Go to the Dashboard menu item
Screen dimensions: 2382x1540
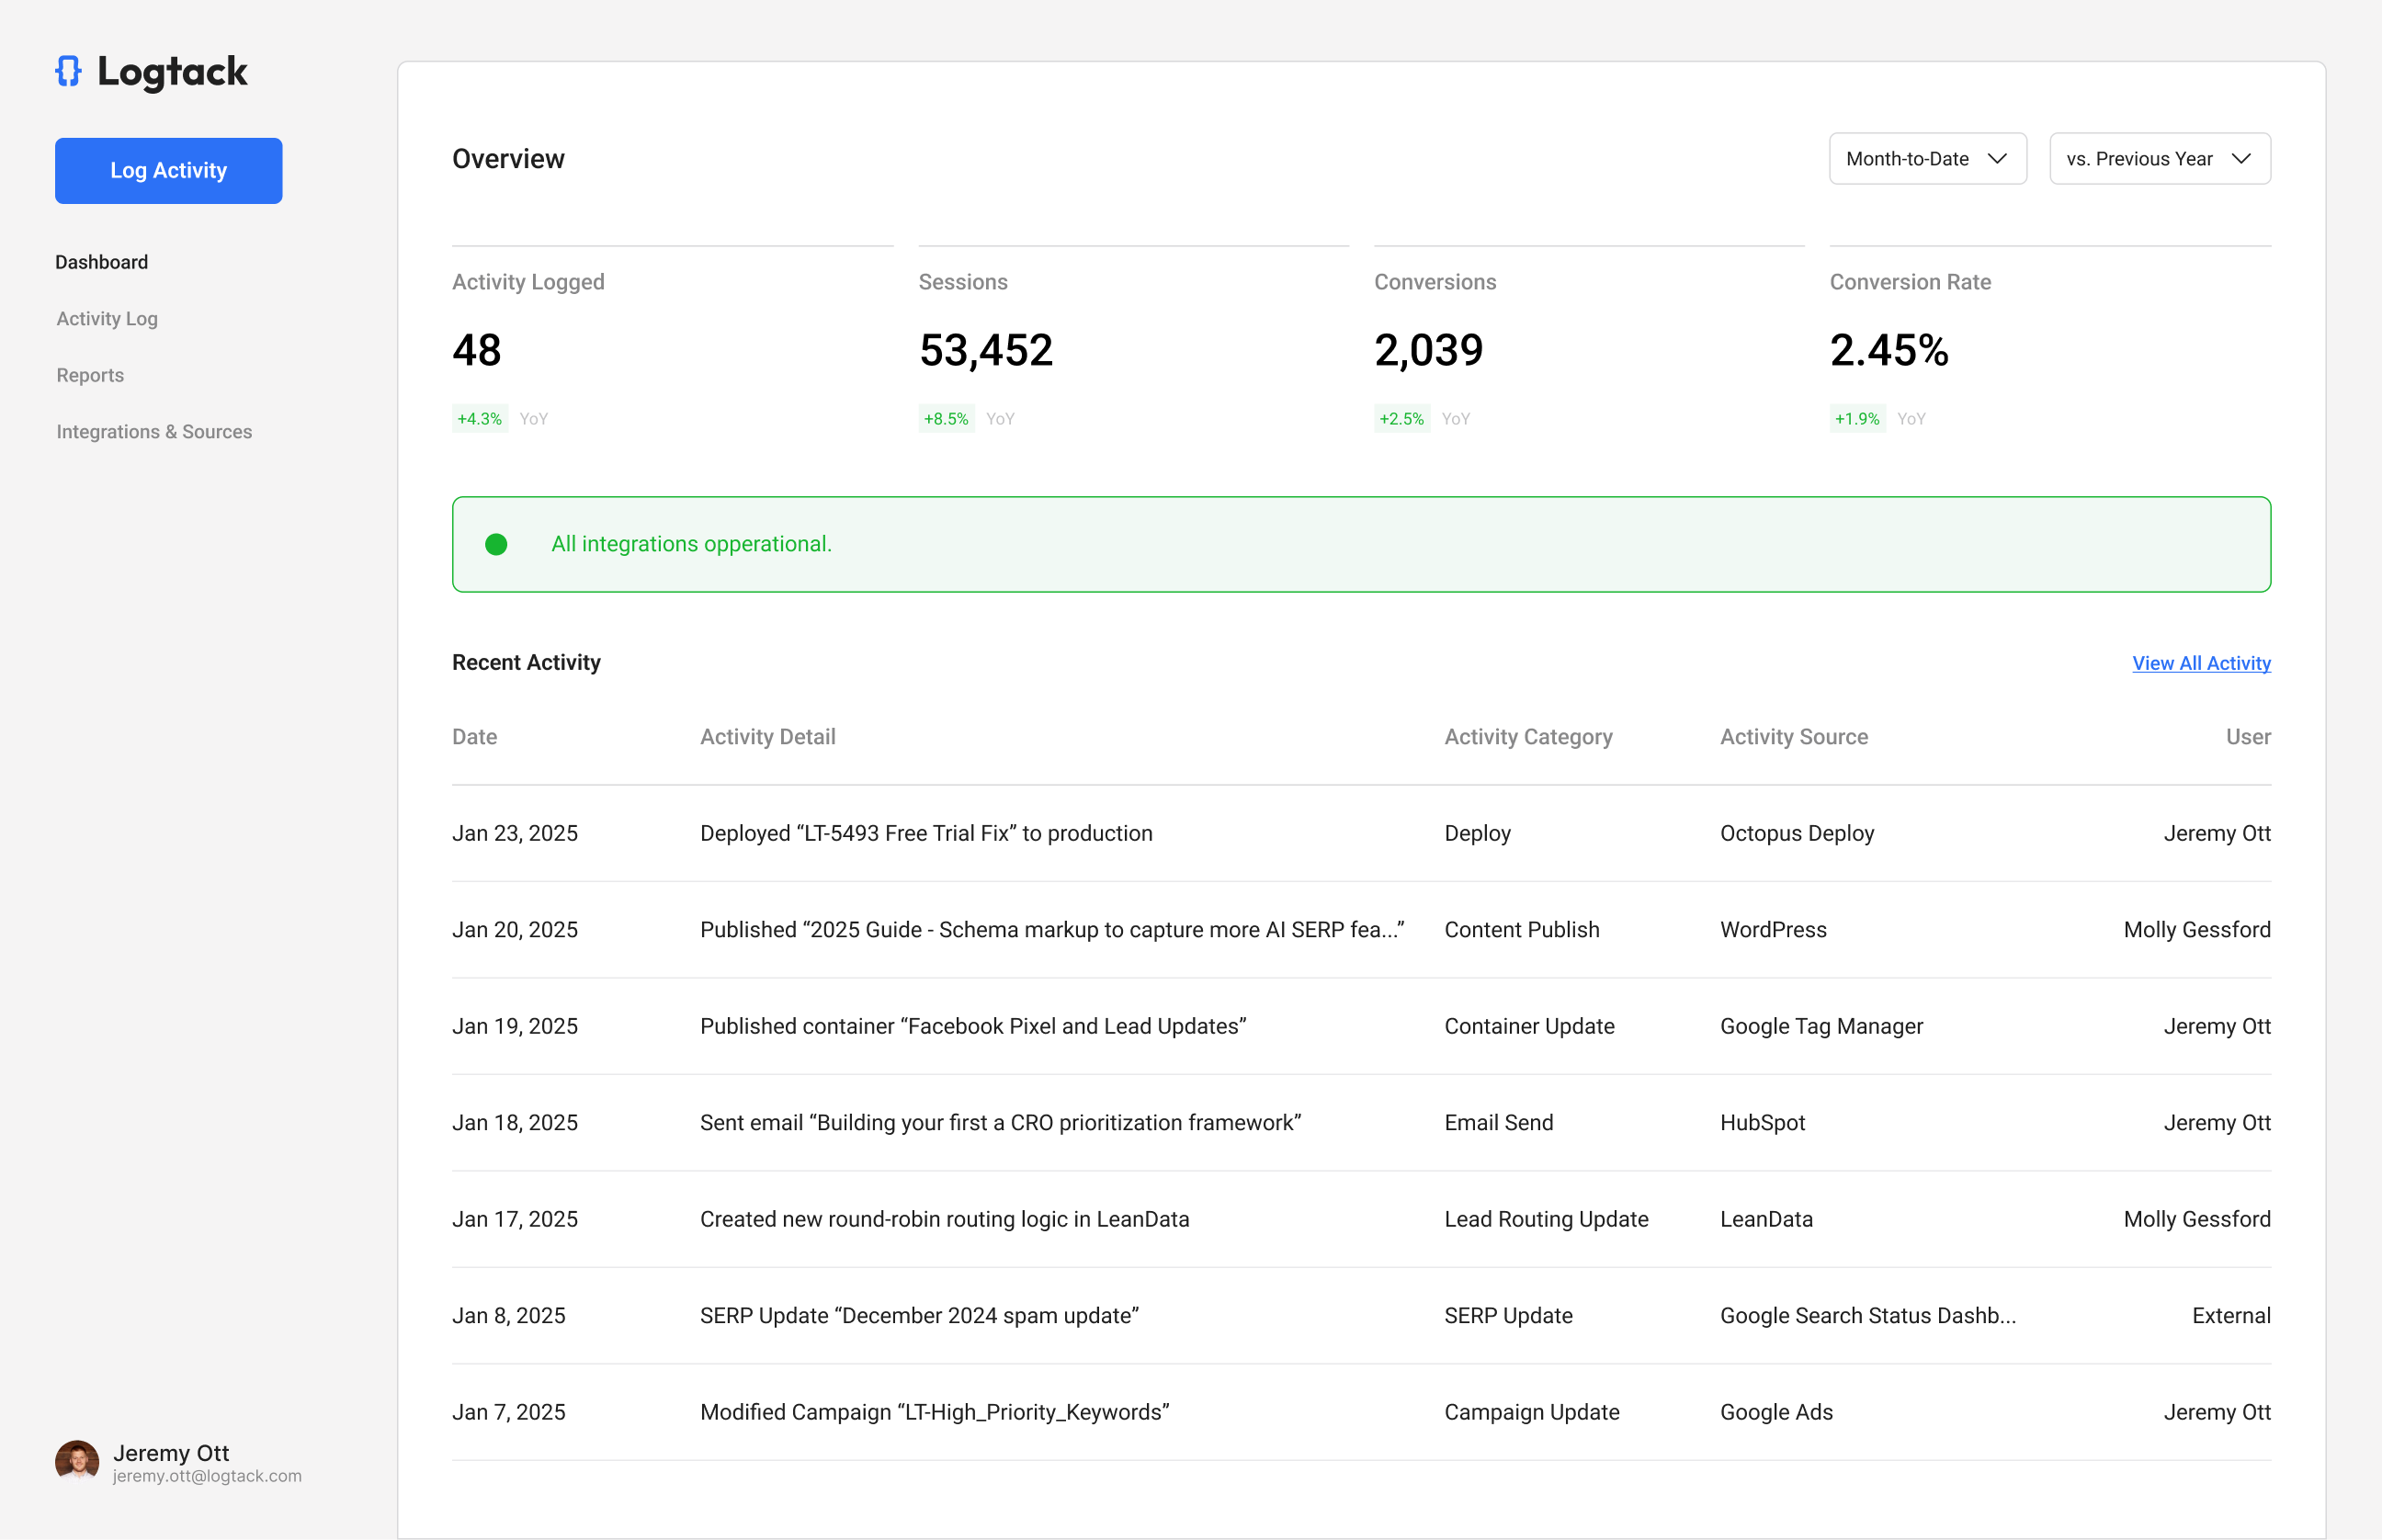101,262
